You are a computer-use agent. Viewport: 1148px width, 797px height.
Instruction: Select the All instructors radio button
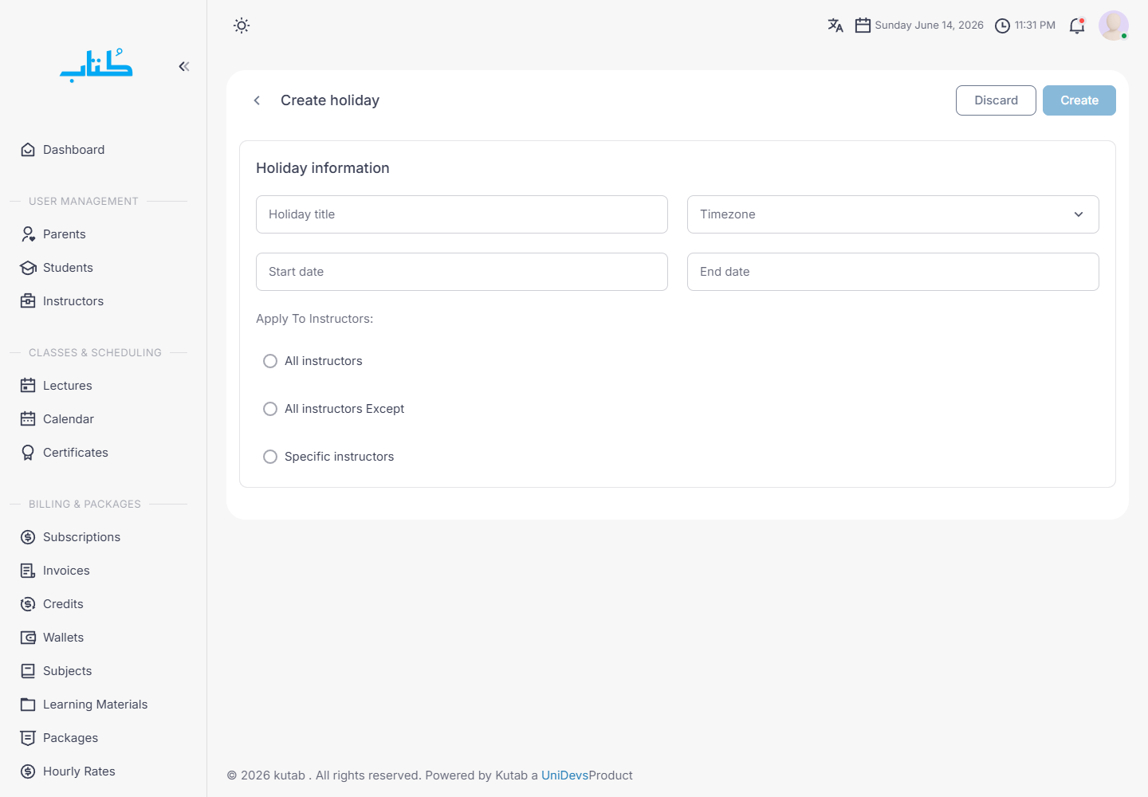(x=270, y=361)
